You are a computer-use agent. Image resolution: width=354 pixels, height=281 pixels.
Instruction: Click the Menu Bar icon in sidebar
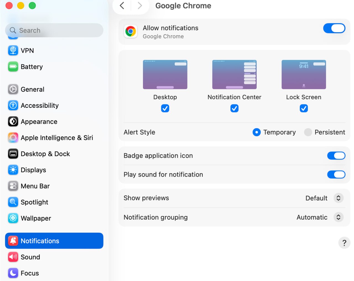point(13,186)
